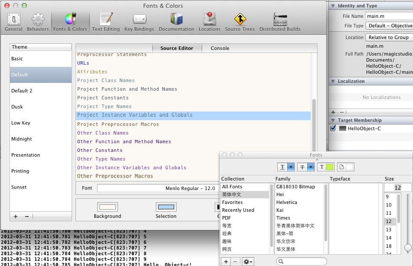Open the Location 'Relative to Group' dropdown
This screenshot has width=413, height=266.
pos(389,37)
